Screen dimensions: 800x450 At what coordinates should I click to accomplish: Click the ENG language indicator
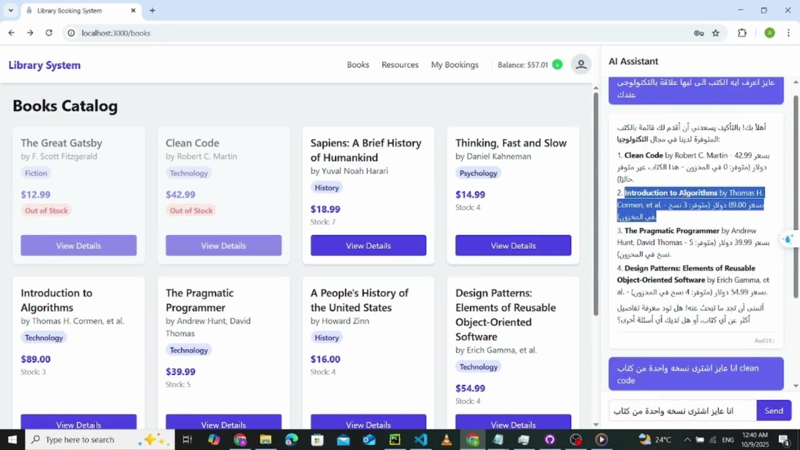[x=728, y=440]
